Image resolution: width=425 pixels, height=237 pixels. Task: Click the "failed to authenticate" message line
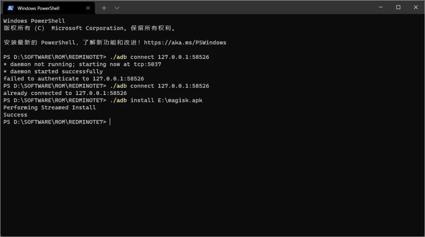coord(74,78)
